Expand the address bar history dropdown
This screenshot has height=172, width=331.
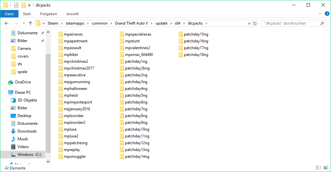click(x=249, y=23)
